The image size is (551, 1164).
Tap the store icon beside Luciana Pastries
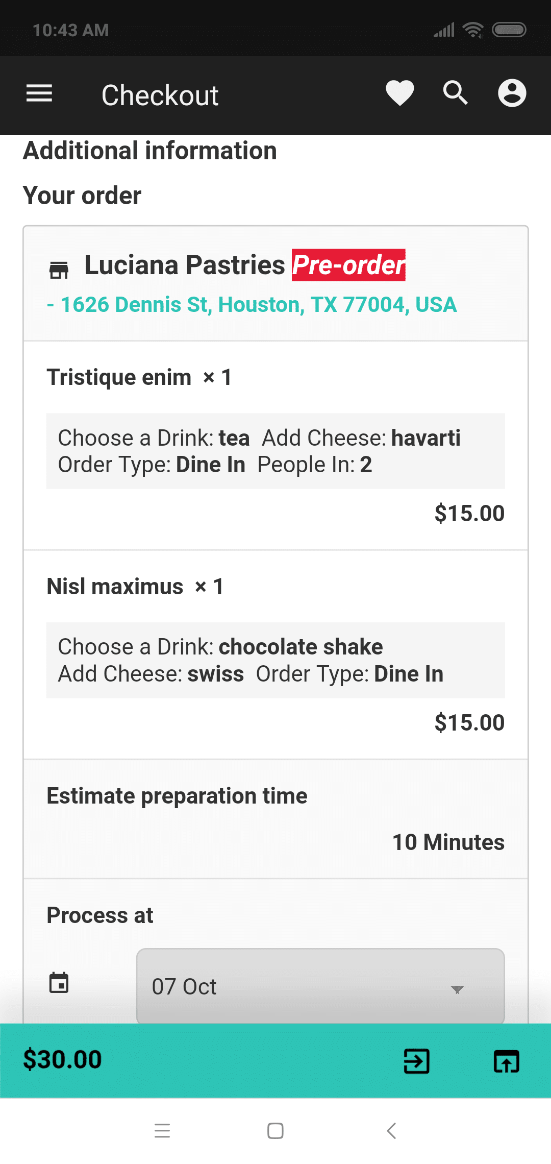point(59,269)
